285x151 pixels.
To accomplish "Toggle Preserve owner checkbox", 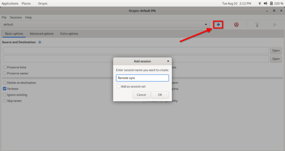I will pos(4,73).
